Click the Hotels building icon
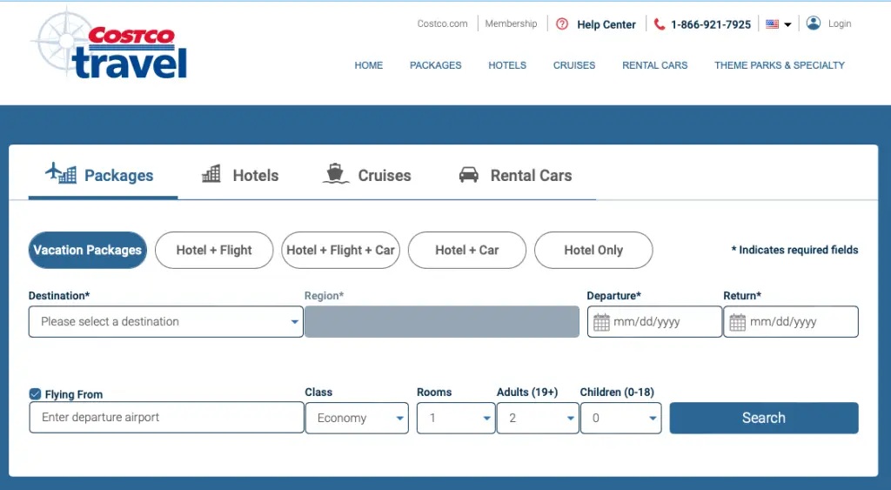891x490 pixels. click(211, 173)
